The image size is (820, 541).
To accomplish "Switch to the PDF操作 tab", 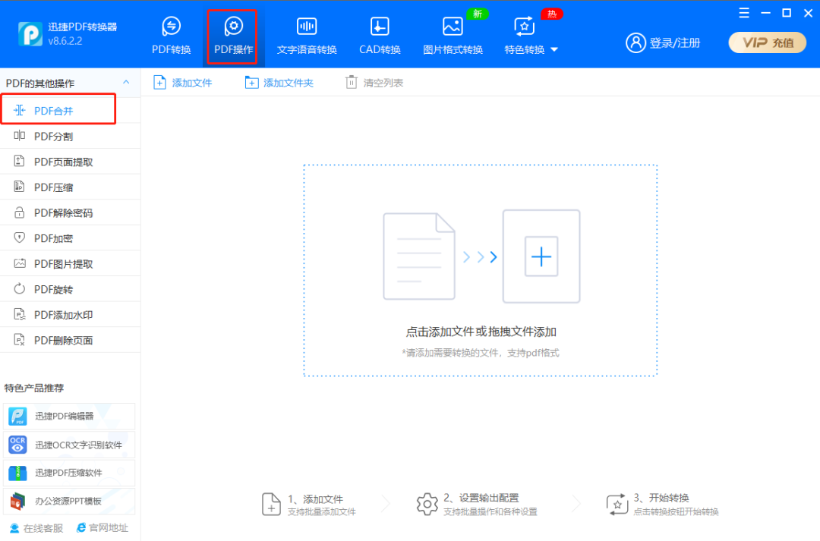I will (x=233, y=36).
